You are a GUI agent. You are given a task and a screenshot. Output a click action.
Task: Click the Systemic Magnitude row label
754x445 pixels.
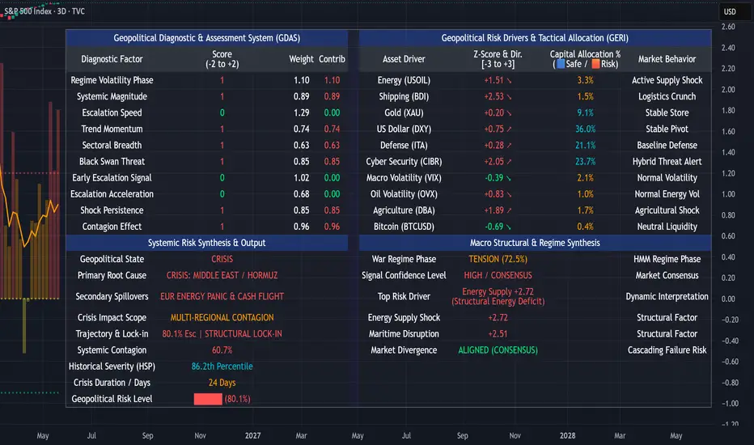click(112, 97)
